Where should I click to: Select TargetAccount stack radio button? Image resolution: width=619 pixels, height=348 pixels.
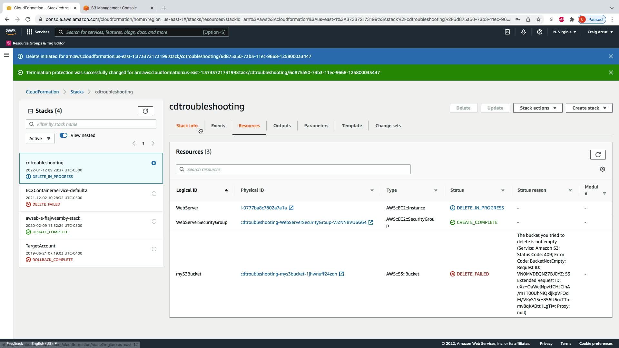tap(154, 249)
